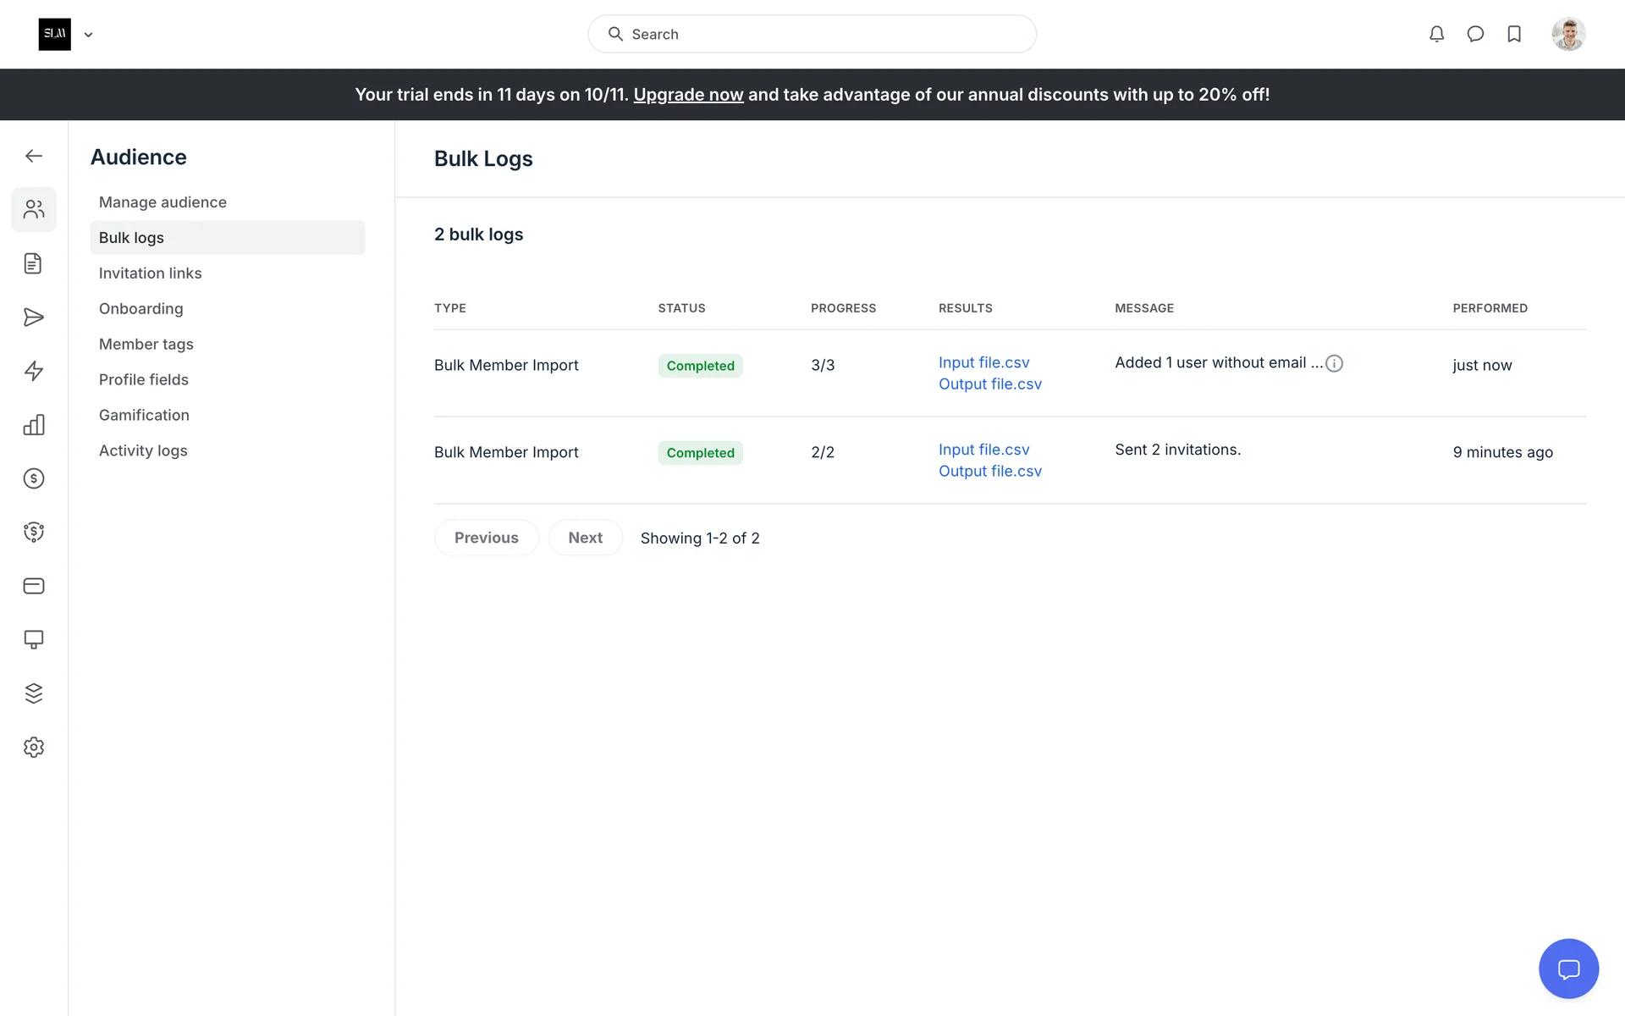Click the notifications bell icon
1625x1016 pixels.
[1436, 34]
